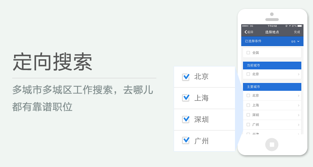Select the 当前城市 section header
Screen dimensions: 313x167
pyautogui.click(x=272, y=65)
